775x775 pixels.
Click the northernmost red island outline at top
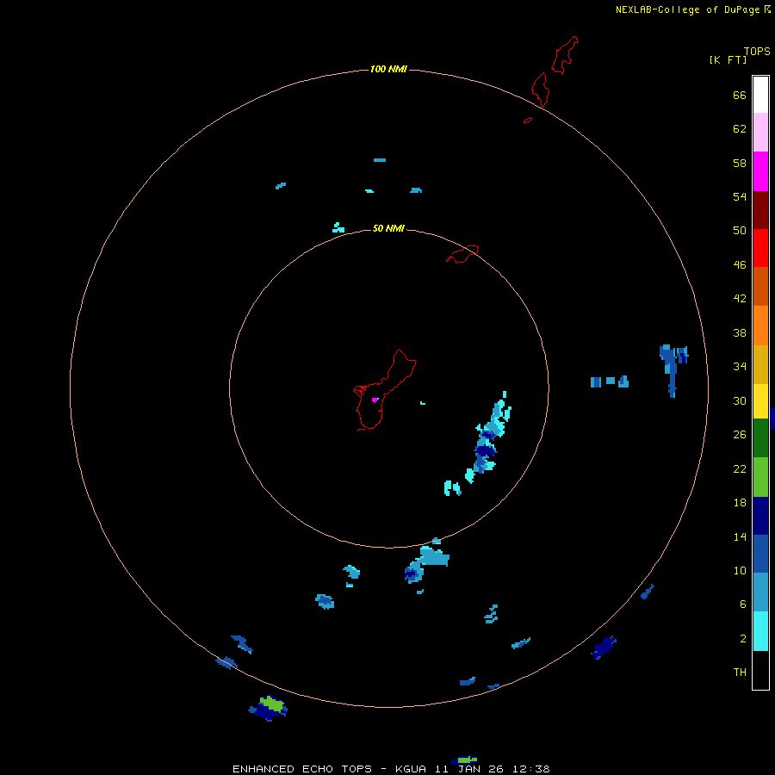(565, 55)
